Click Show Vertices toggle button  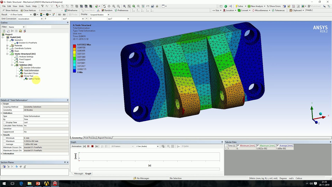10,10
